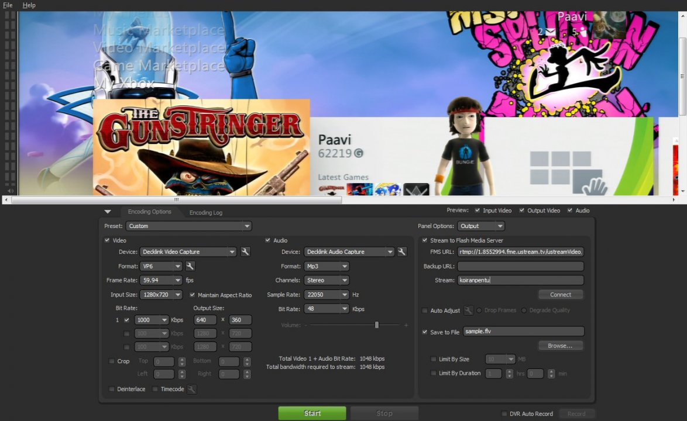Screen dimensions: 687x421
Task: Open audio Device dropdown
Action: (349, 251)
